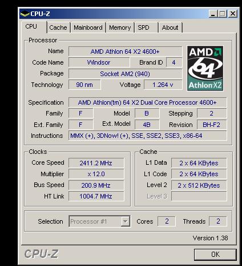Click the Processor #1 combo box field

pyautogui.click(x=99, y=221)
